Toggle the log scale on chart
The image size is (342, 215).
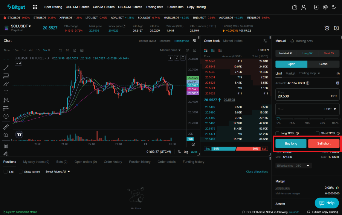(186, 152)
